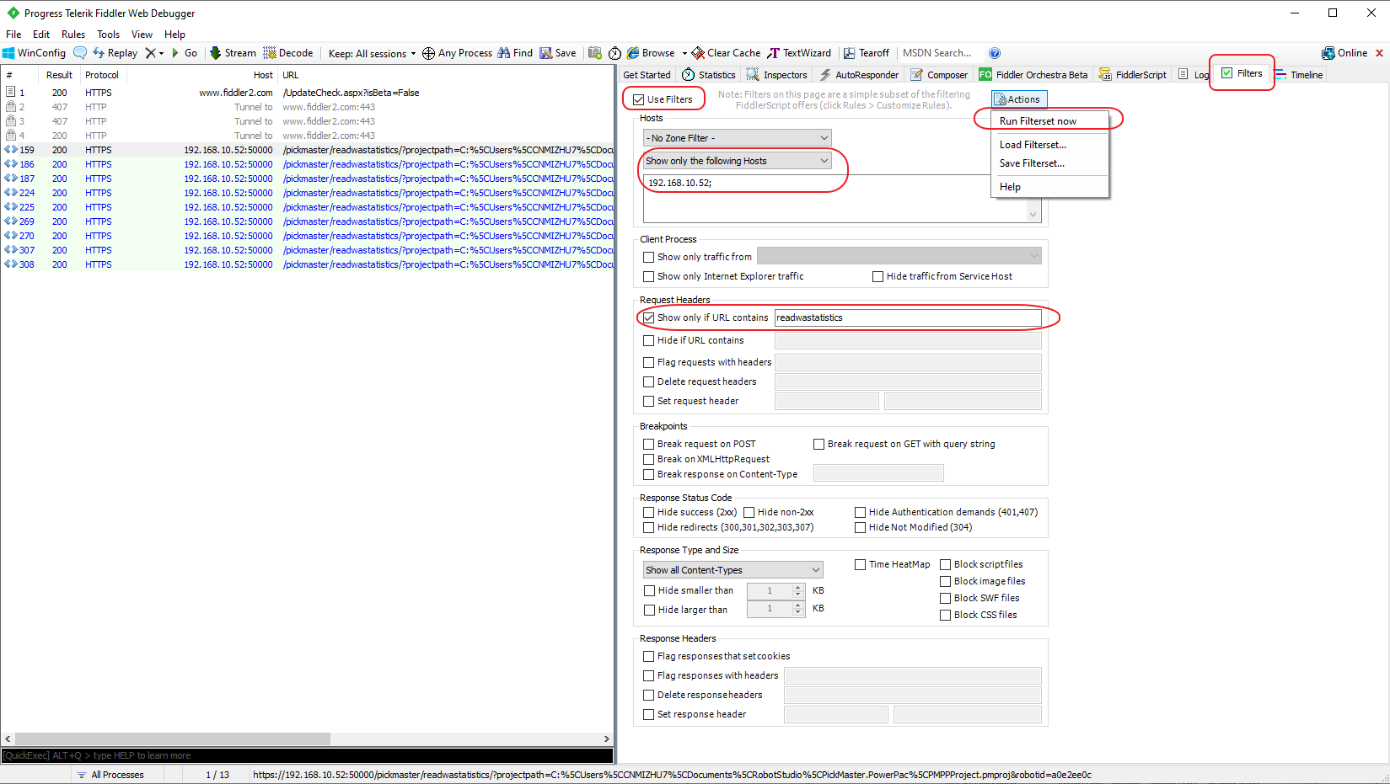Open the Fiddler Orchestra Beta tab

(1033, 75)
